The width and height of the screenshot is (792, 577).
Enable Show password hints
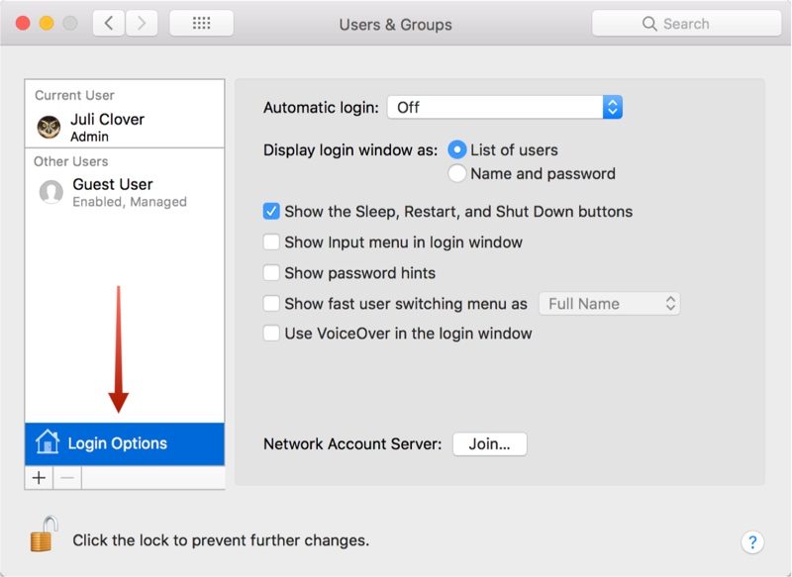tap(271, 272)
